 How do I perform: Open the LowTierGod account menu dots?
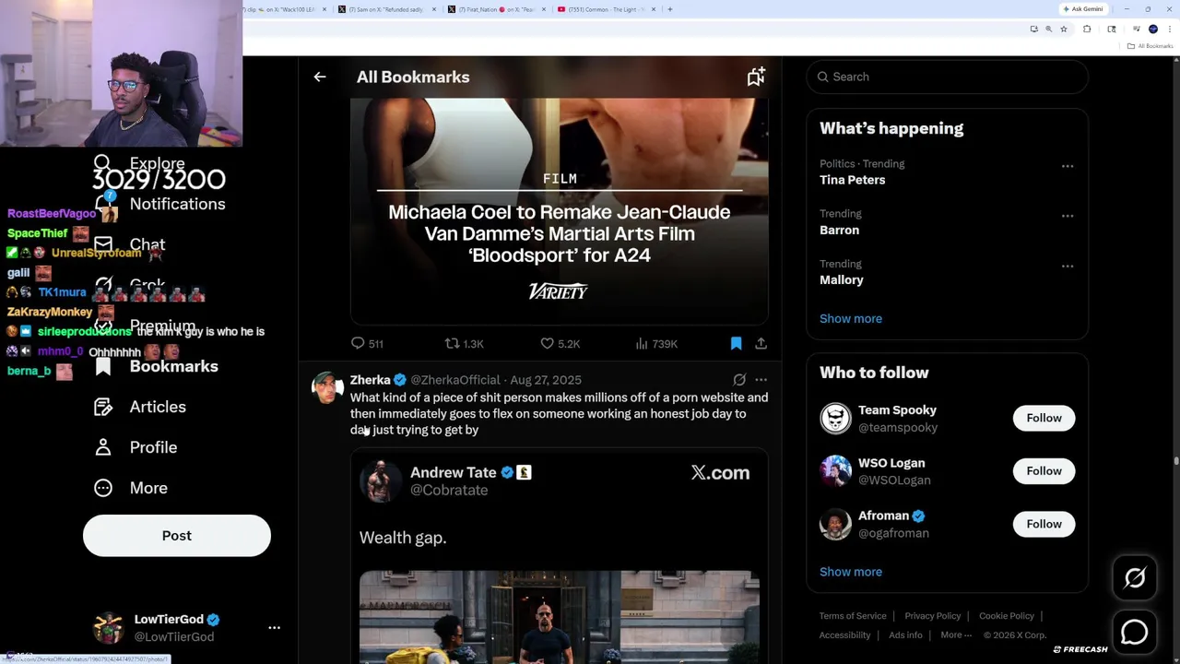tap(274, 627)
